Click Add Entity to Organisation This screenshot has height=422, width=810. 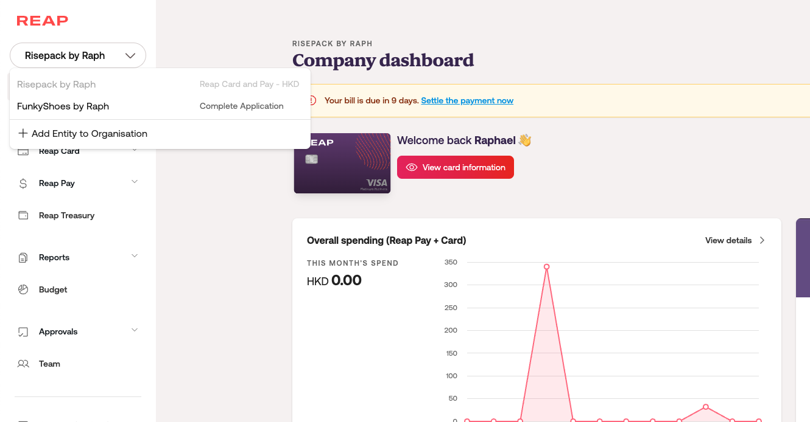89,134
